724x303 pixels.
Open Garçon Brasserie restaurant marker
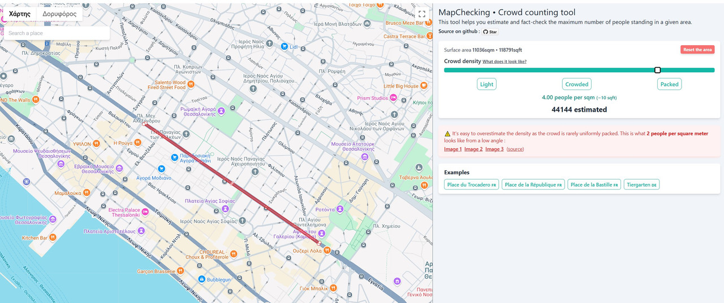tap(181, 271)
